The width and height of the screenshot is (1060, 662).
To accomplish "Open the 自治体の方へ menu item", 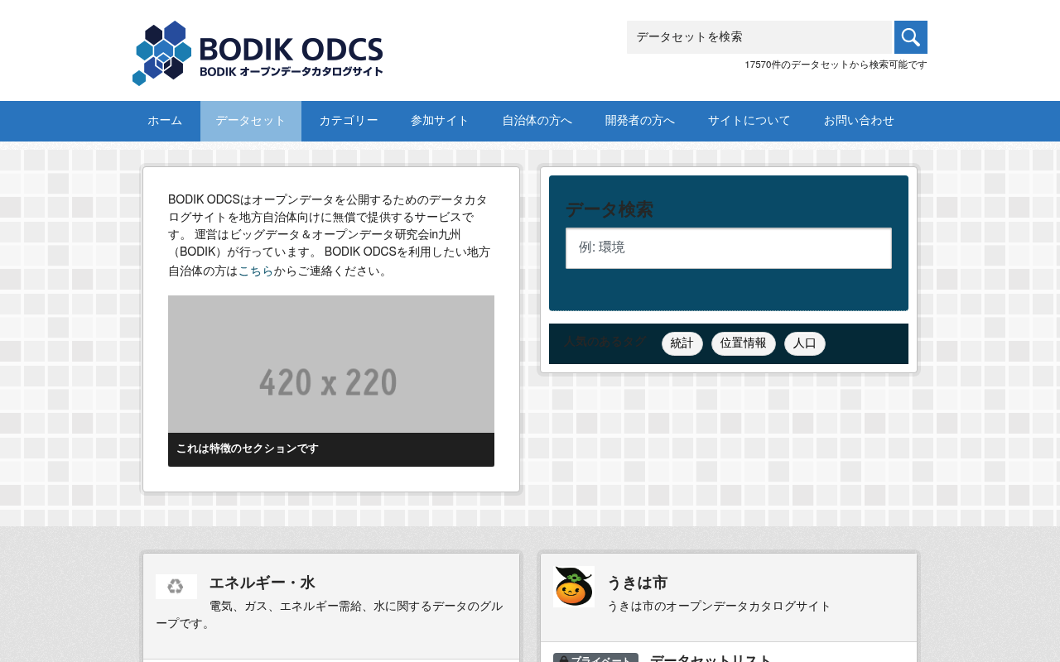I will (537, 121).
